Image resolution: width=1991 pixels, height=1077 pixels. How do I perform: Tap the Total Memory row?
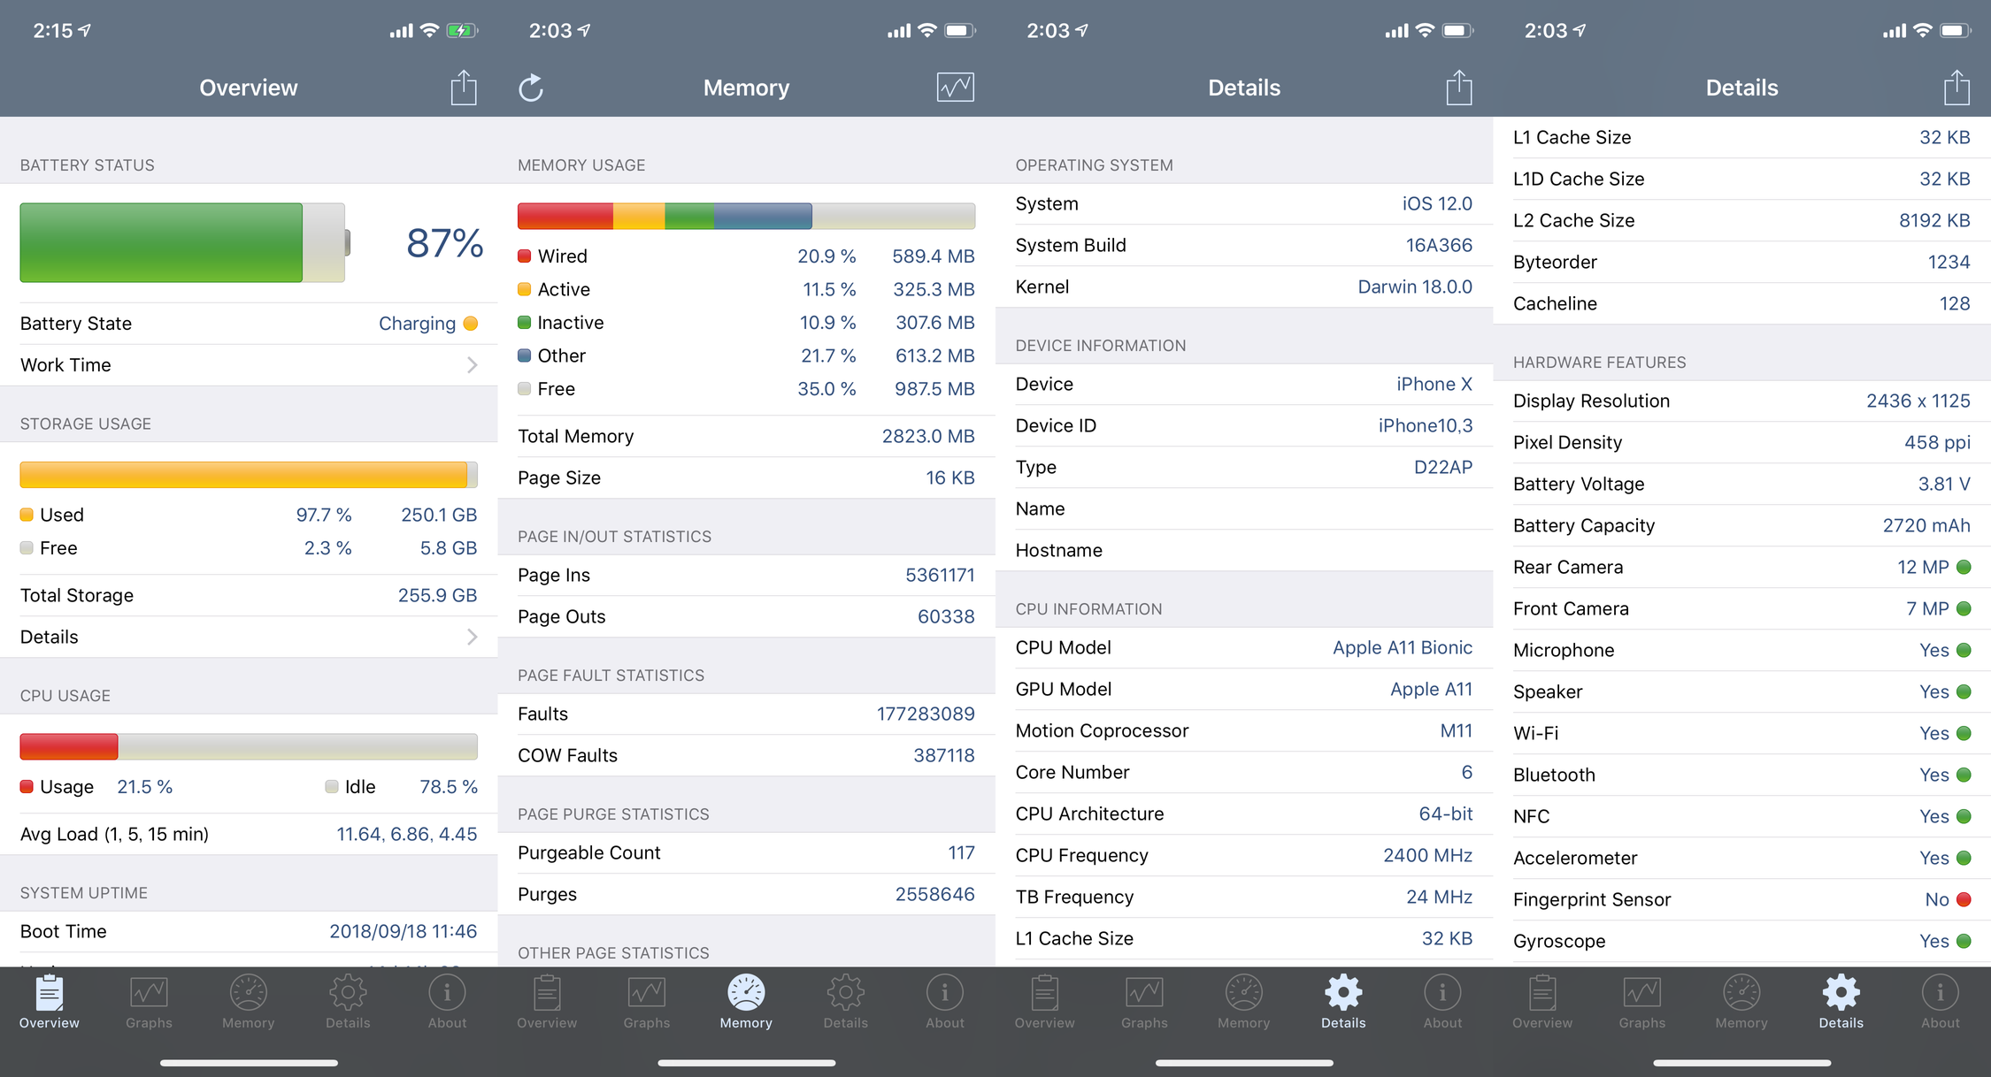click(746, 436)
